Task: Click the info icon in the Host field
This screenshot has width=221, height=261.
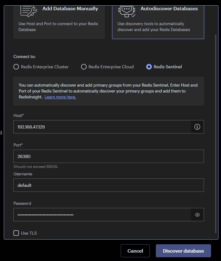Action: 197,127
